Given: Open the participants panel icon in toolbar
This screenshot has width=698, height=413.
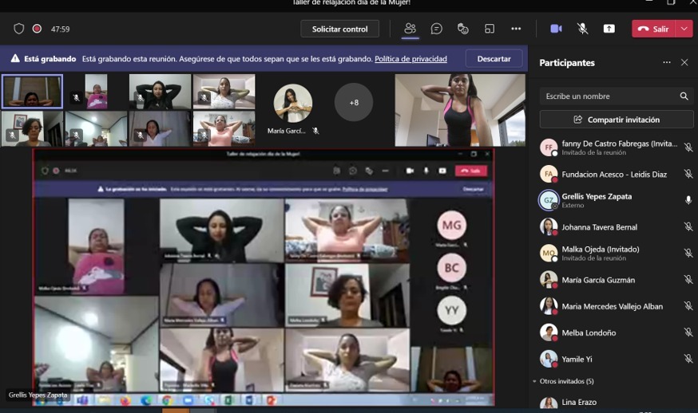Looking at the screenshot, I should point(410,29).
